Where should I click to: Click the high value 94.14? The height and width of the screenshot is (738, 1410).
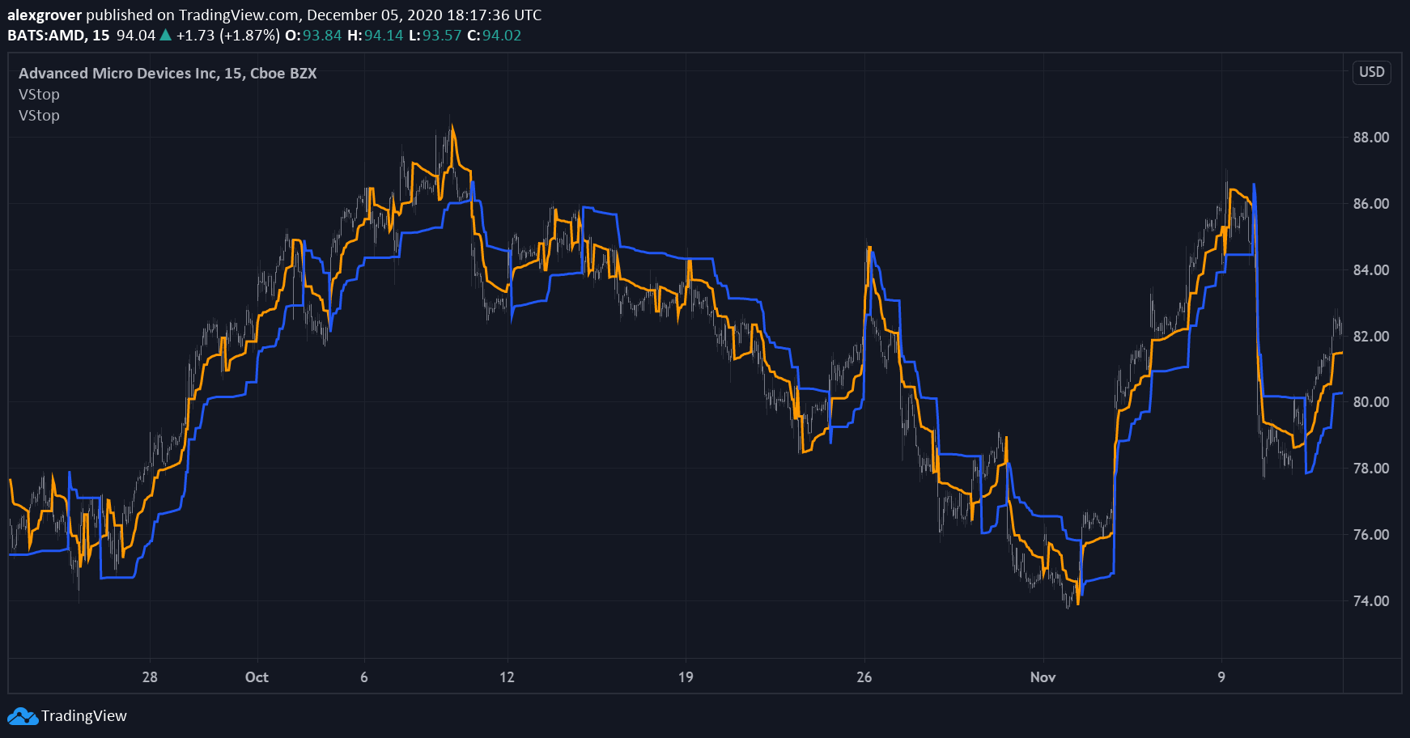384,36
